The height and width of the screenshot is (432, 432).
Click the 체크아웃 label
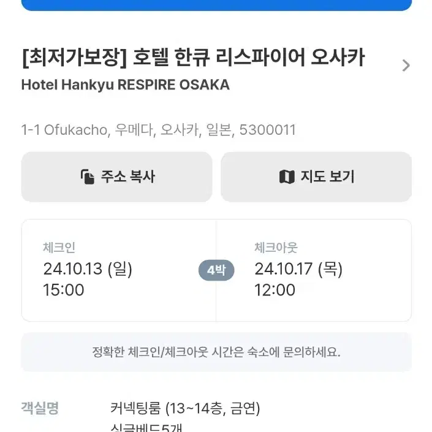coord(276,248)
